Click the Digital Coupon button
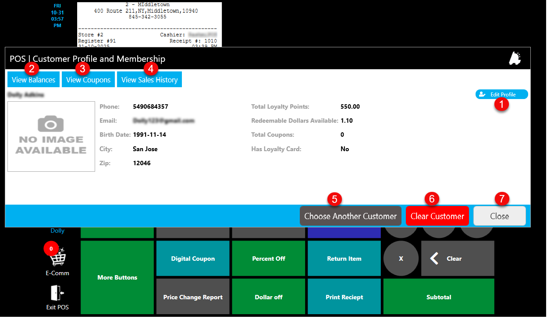Image resolution: width=547 pixels, height=319 pixels. (193, 259)
